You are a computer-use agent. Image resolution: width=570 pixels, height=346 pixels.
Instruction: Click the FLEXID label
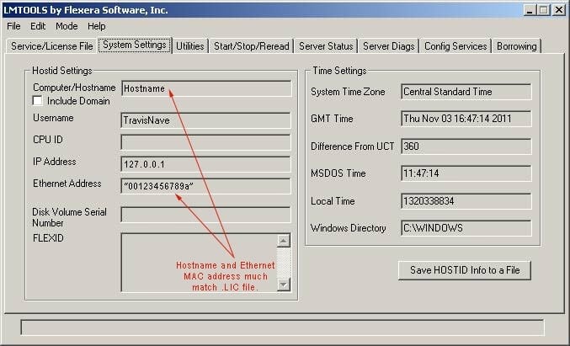click(48, 238)
